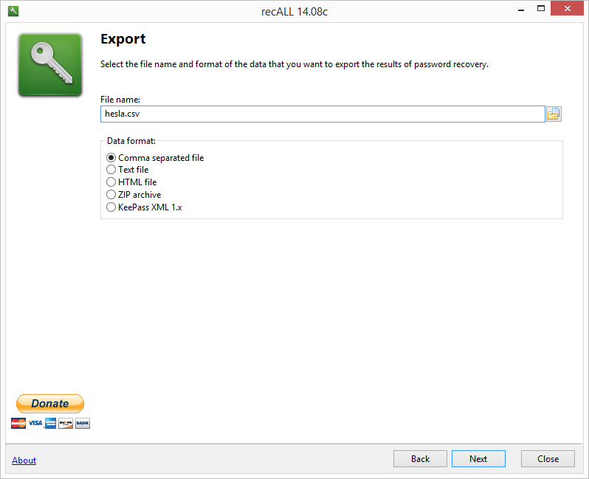Click the recALL app icon in title bar
589x479 pixels.
point(13,10)
